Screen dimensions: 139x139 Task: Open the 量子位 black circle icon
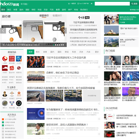click(19, 103)
